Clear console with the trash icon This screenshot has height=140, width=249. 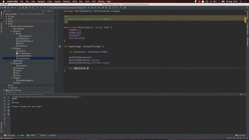coord(9,114)
